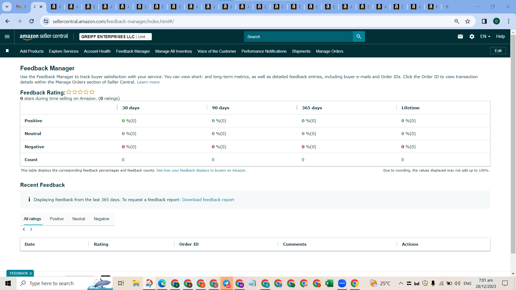
Task: Click the Edit navigation button
Action: [x=498, y=51]
